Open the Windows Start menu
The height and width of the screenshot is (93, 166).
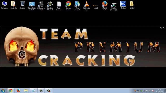pyautogui.click(x=3, y=91)
